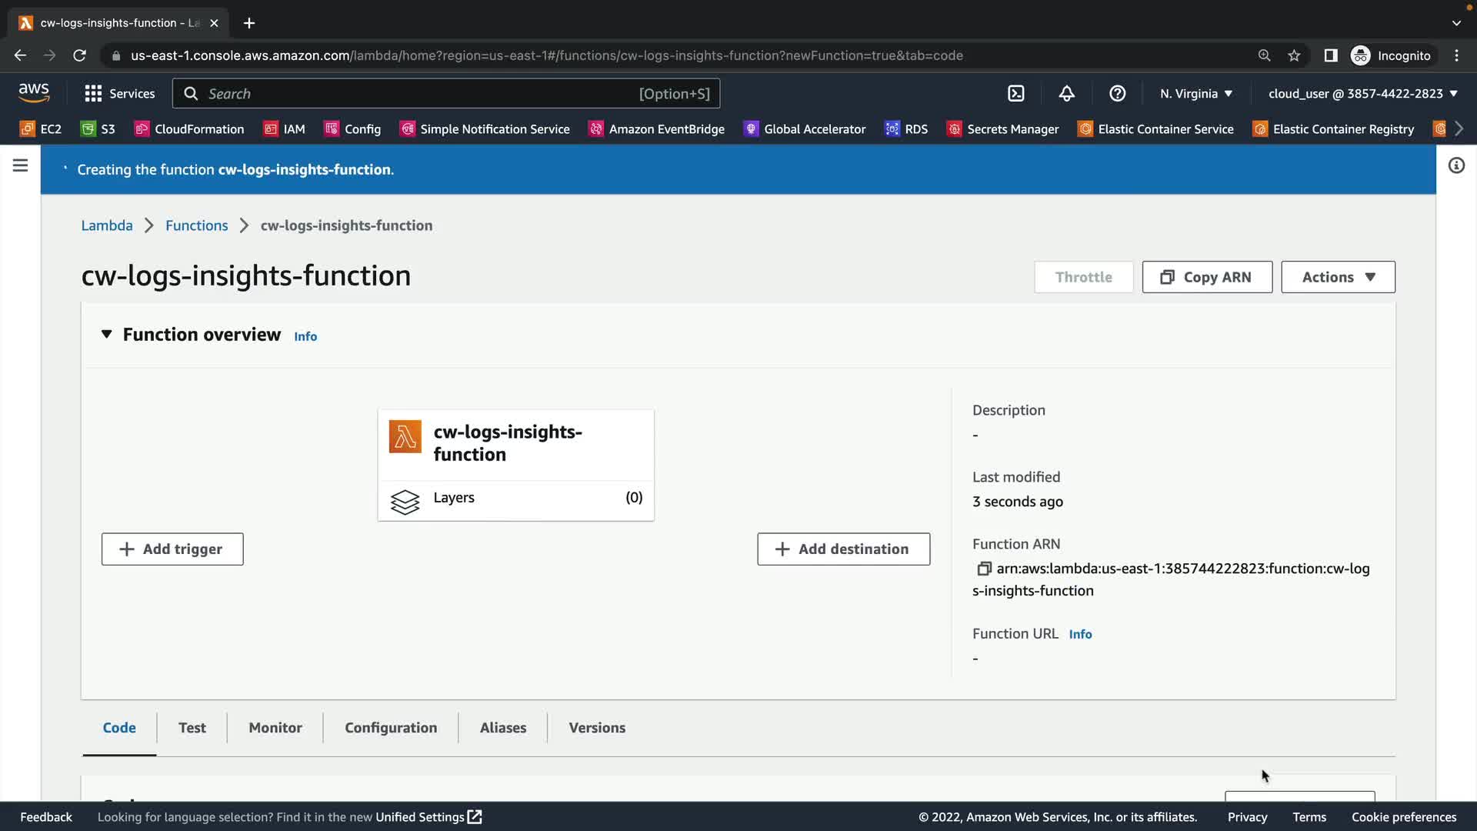Click the Functions breadcrumb link
This screenshot has height=831, width=1477.
(196, 225)
